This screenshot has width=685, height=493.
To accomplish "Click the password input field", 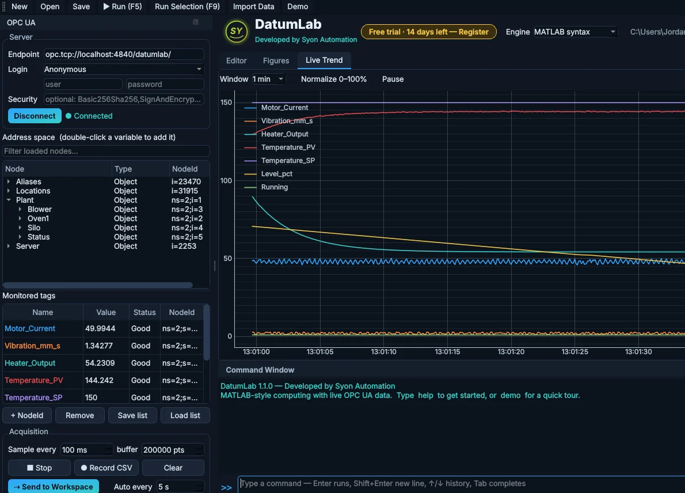I will point(165,84).
